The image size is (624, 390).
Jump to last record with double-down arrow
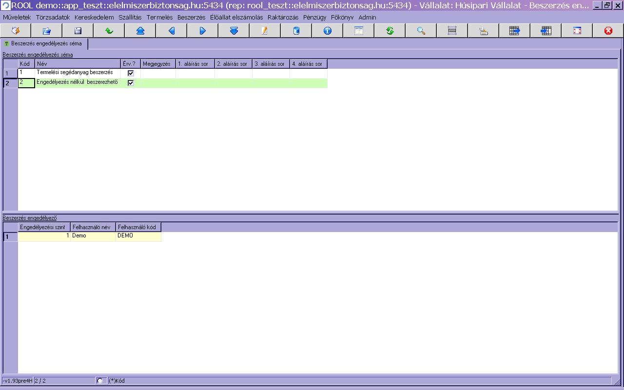234,31
